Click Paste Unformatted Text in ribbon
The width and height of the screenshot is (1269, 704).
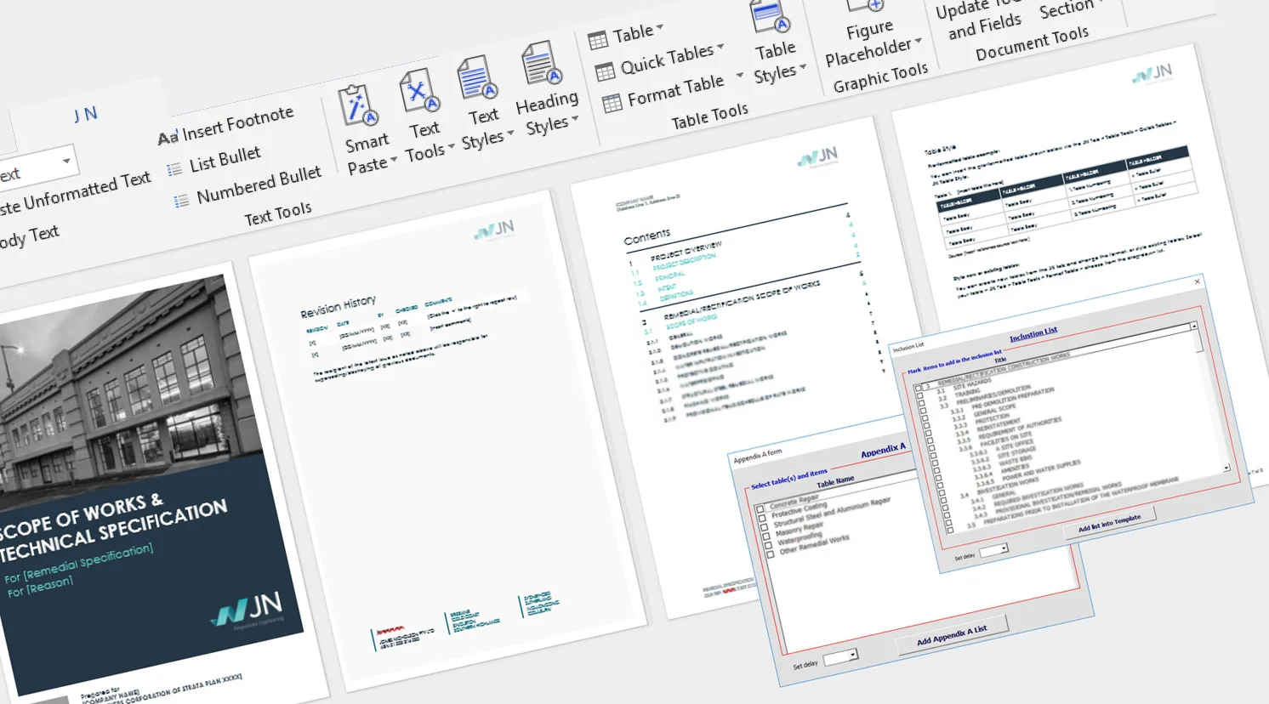pyautogui.click(x=75, y=195)
